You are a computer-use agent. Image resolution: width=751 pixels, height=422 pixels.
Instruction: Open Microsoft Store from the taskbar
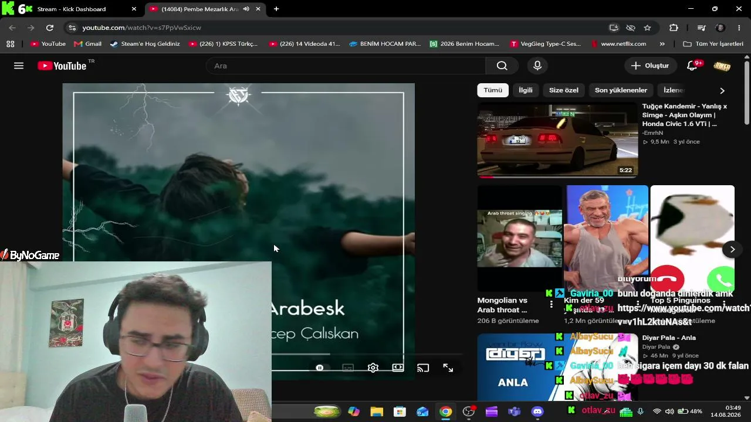click(x=400, y=411)
